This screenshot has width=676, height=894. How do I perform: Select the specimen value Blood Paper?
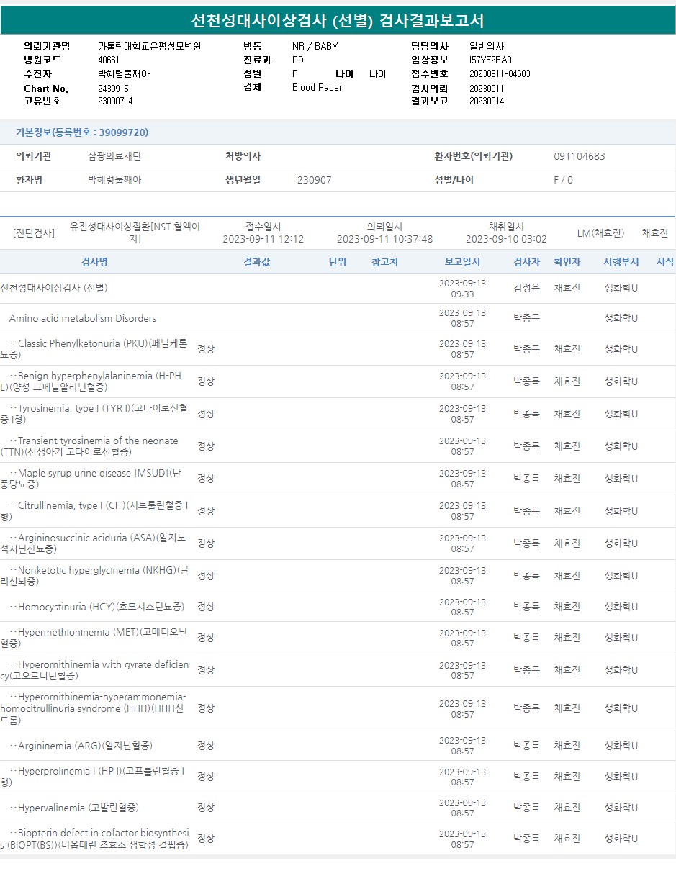317,87
